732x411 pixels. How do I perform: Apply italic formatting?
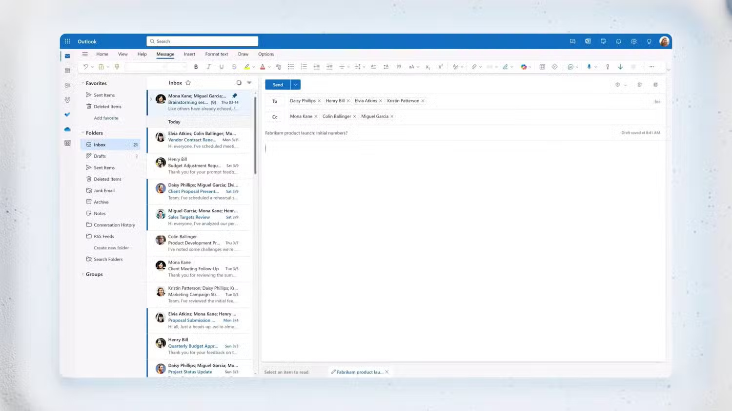[x=208, y=67]
